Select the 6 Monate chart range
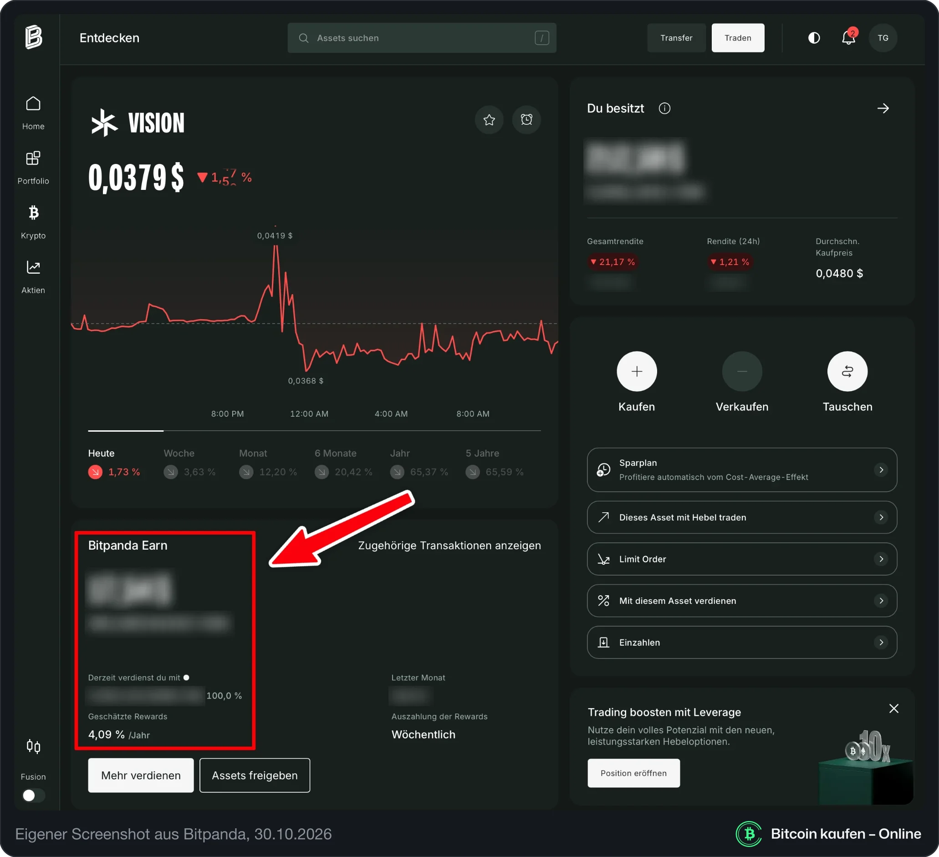Image resolution: width=939 pixels, height=857 pixels. click(343, 463)
